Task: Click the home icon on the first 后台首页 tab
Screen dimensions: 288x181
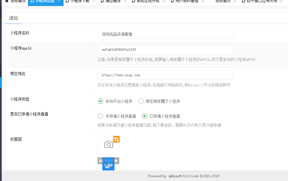Action: 7,1
